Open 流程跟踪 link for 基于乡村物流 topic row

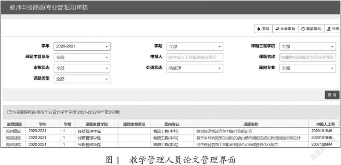pos(13,138)
